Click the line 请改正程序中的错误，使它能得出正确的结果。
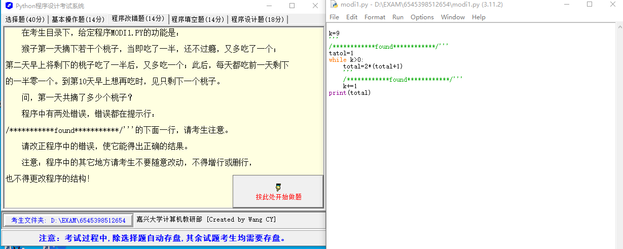Viewport: 623px width, 249px height. click(x=105, y=147)
